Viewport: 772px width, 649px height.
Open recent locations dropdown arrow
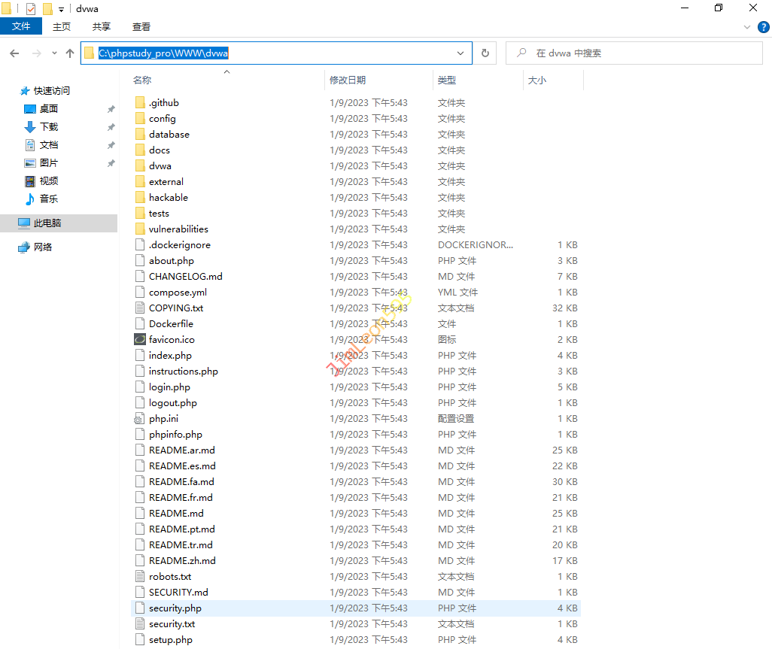click(x=54, y=53)
